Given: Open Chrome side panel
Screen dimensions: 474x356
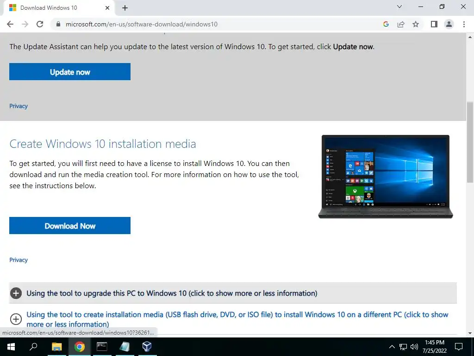Looking at the screenshot, I should point(434,24).
